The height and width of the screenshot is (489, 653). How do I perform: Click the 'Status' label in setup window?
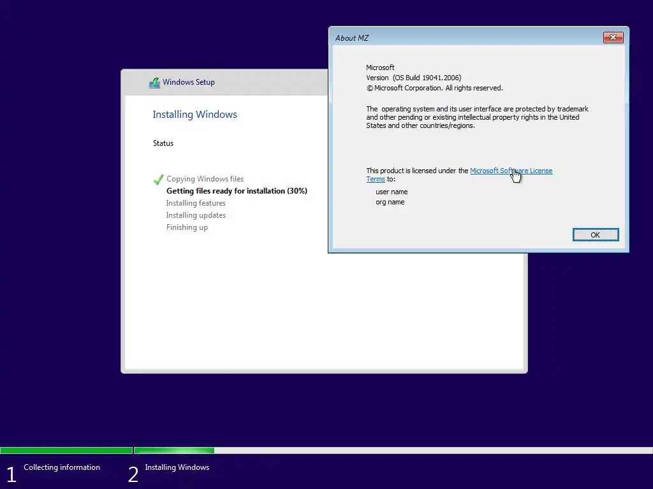coord(163,143)
